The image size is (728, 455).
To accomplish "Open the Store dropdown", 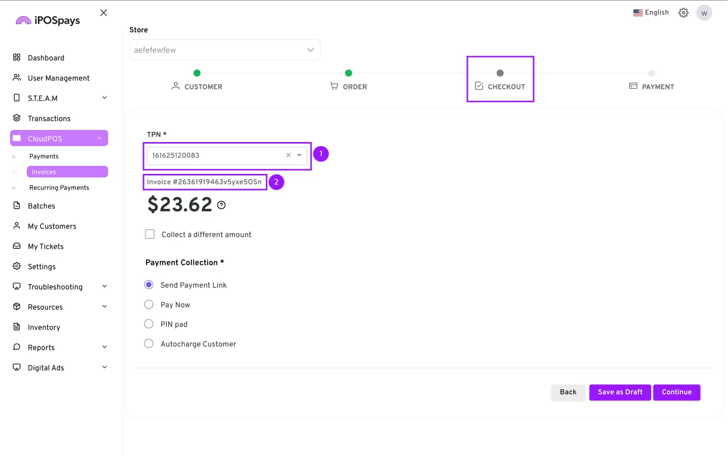I will tap(225, 50).
